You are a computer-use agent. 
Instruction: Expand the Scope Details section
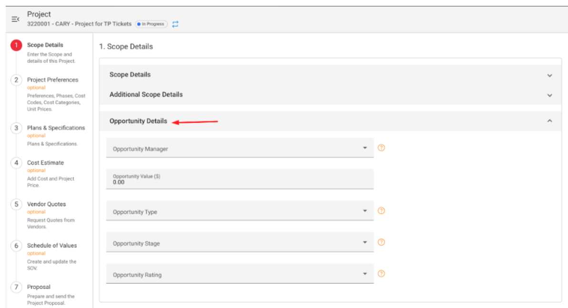coord(549,75)
